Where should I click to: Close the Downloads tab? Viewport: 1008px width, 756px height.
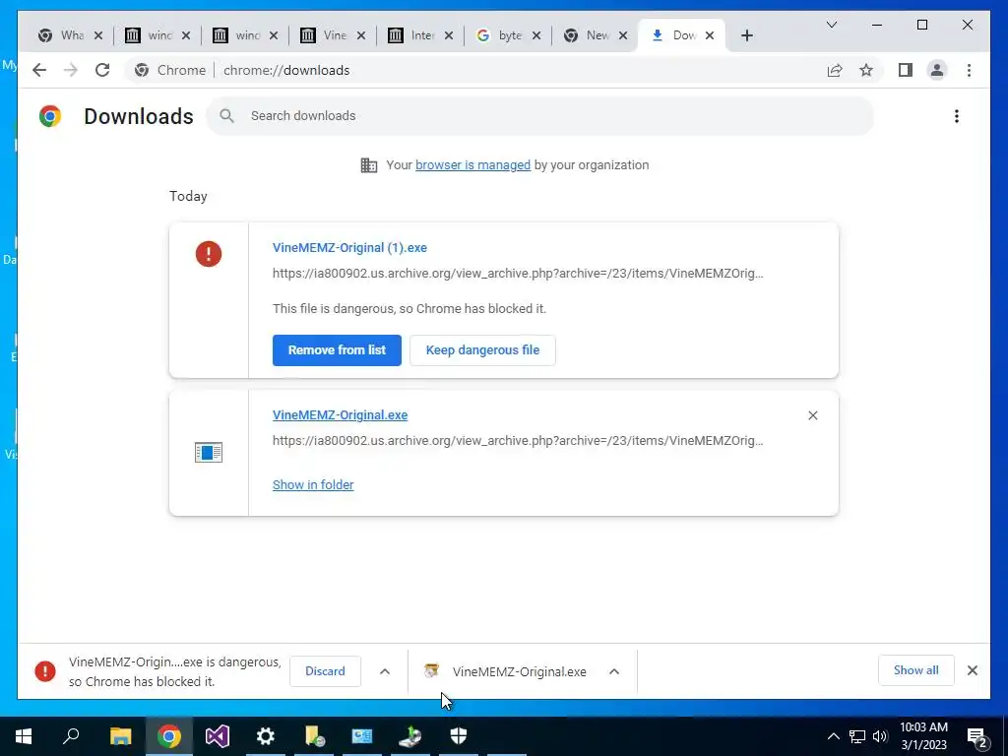click(709, 35)
